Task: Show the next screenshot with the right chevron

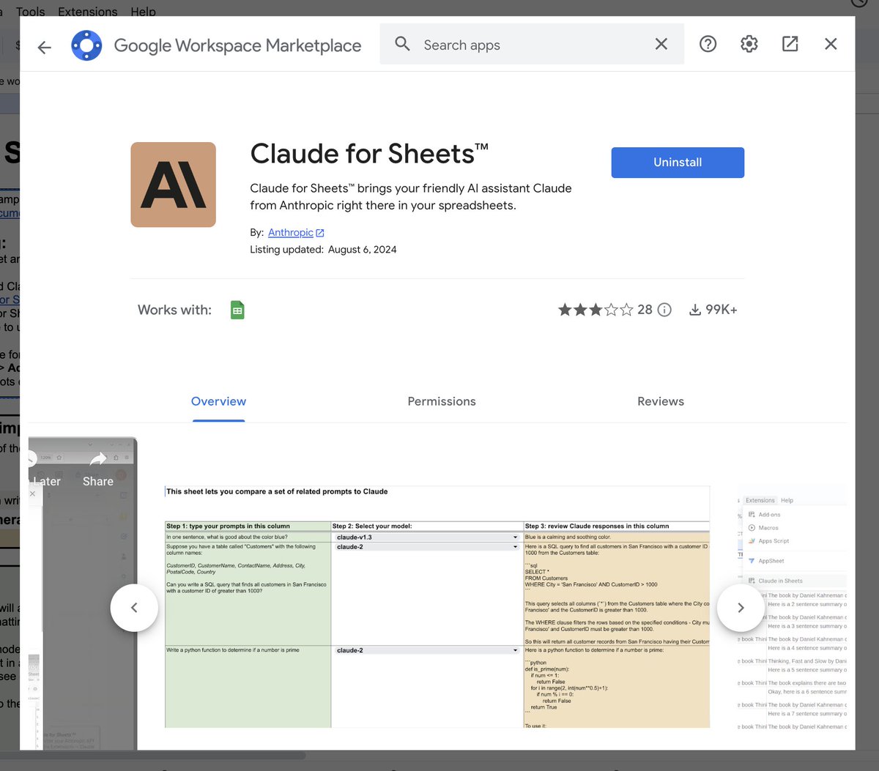Action: click(741, 607)
